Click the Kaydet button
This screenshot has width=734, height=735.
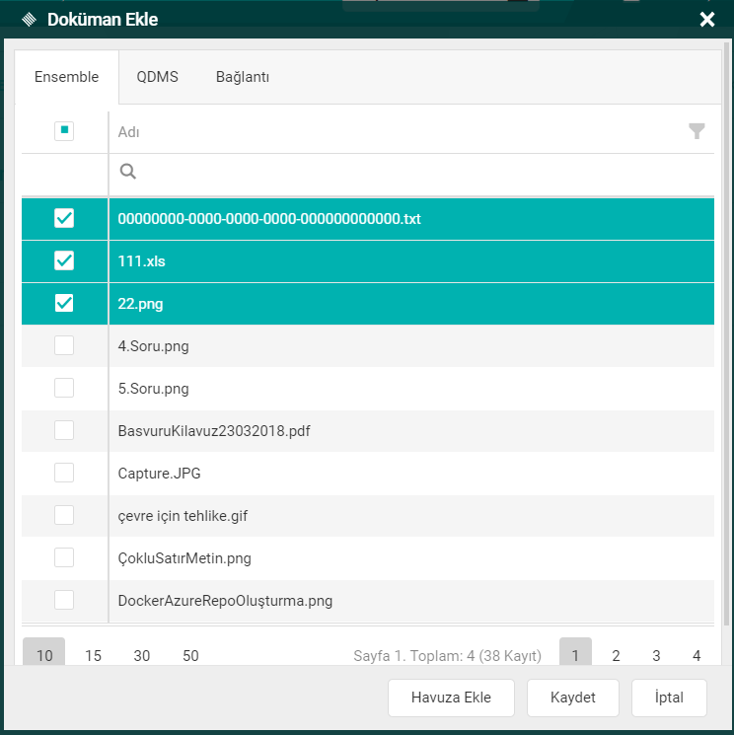click(572, 698)
